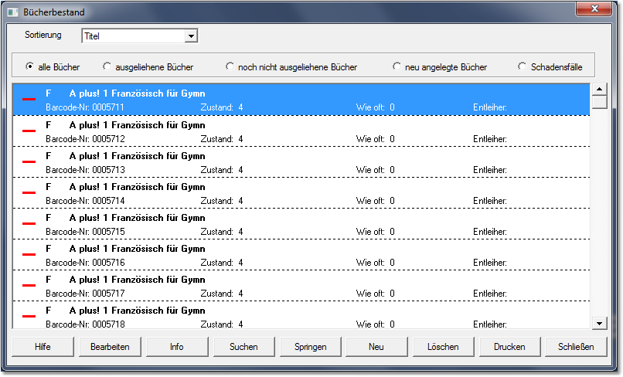
Task: Click red dash icon for barcode 0005711
Action: pyautogui.click(x=29, y=100)
